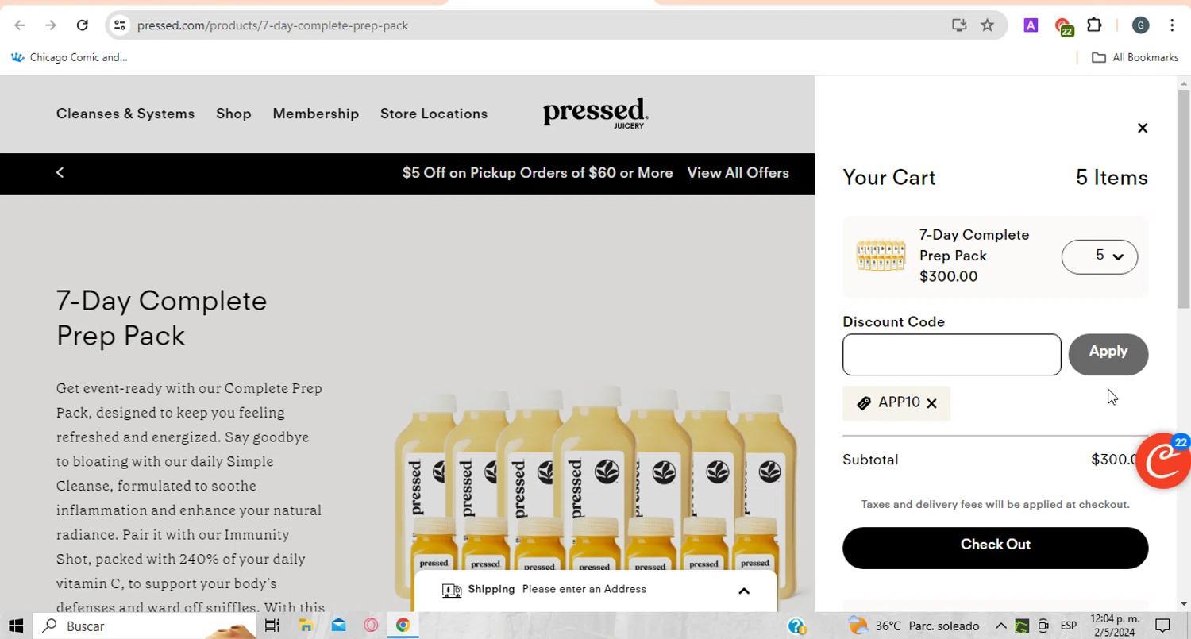Click the Subtotal label
Screen dimensions: 1191x639
[x=870, y=460]
